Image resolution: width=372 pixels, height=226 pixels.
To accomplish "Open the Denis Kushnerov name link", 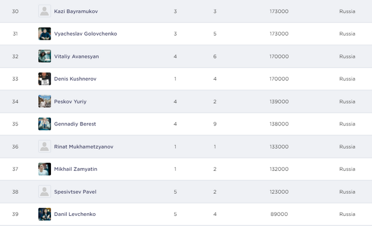I will tap(75, 79).
